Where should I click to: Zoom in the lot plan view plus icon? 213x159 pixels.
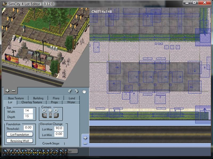click(x=85, y=138)
